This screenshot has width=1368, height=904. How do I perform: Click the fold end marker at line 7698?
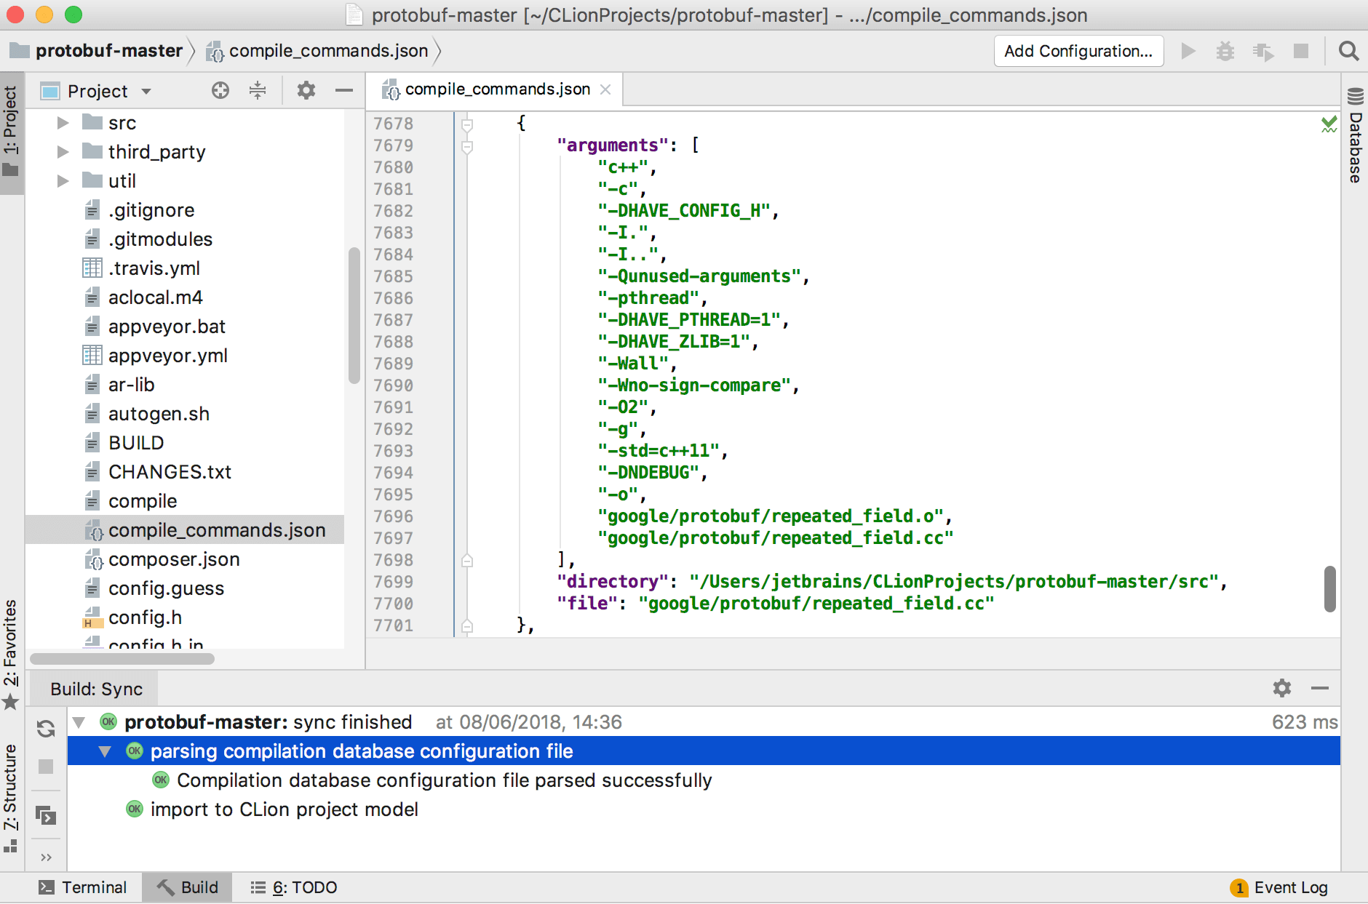[467, 560]
